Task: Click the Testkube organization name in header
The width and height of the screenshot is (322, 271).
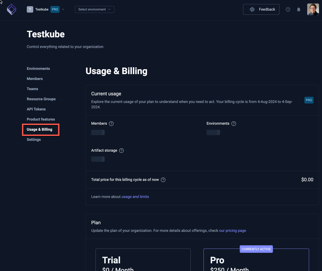Action: (x=42, y=9)
